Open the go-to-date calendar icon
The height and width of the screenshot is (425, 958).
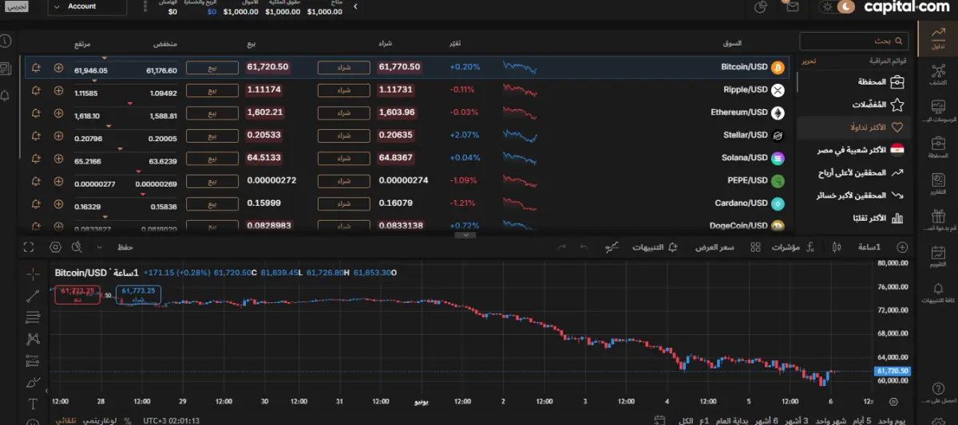coord(659,420)
